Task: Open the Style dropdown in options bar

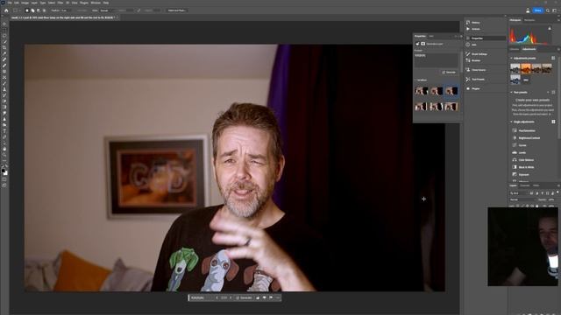Action: (106, 10)
